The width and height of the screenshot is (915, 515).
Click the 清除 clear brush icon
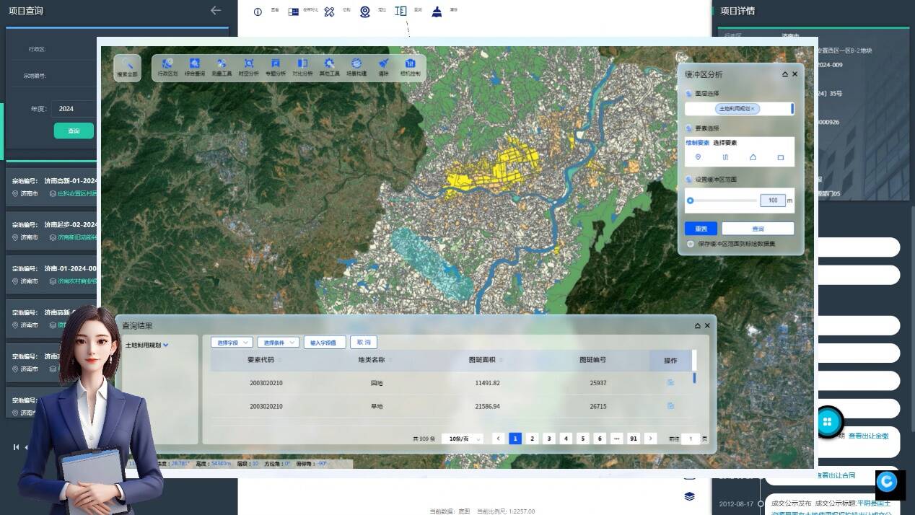[383, 66]
